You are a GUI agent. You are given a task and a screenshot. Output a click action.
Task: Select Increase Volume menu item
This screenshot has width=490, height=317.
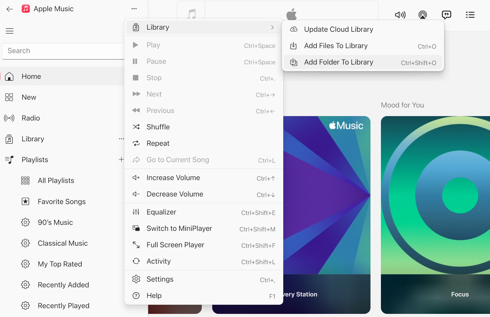point(204,178)
